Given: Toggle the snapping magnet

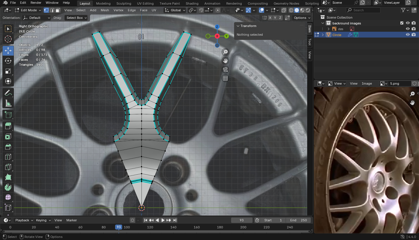Looking at the screenshot, I should tap(201, 10).
